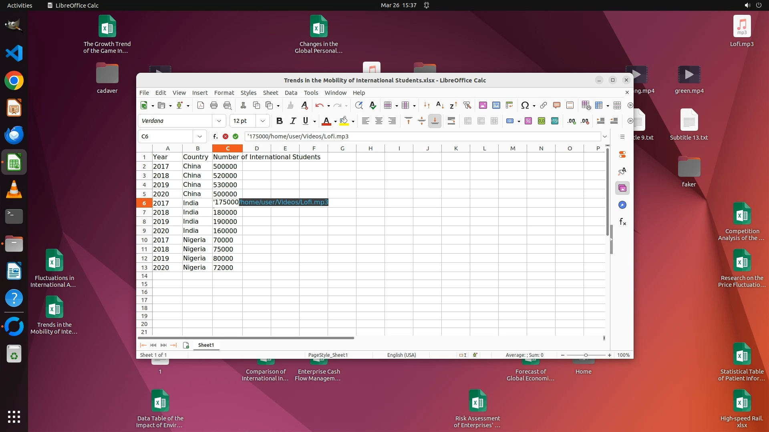Click the Sort Ascending icon
The image size is (769, 432).
click(x=440, y=105)
